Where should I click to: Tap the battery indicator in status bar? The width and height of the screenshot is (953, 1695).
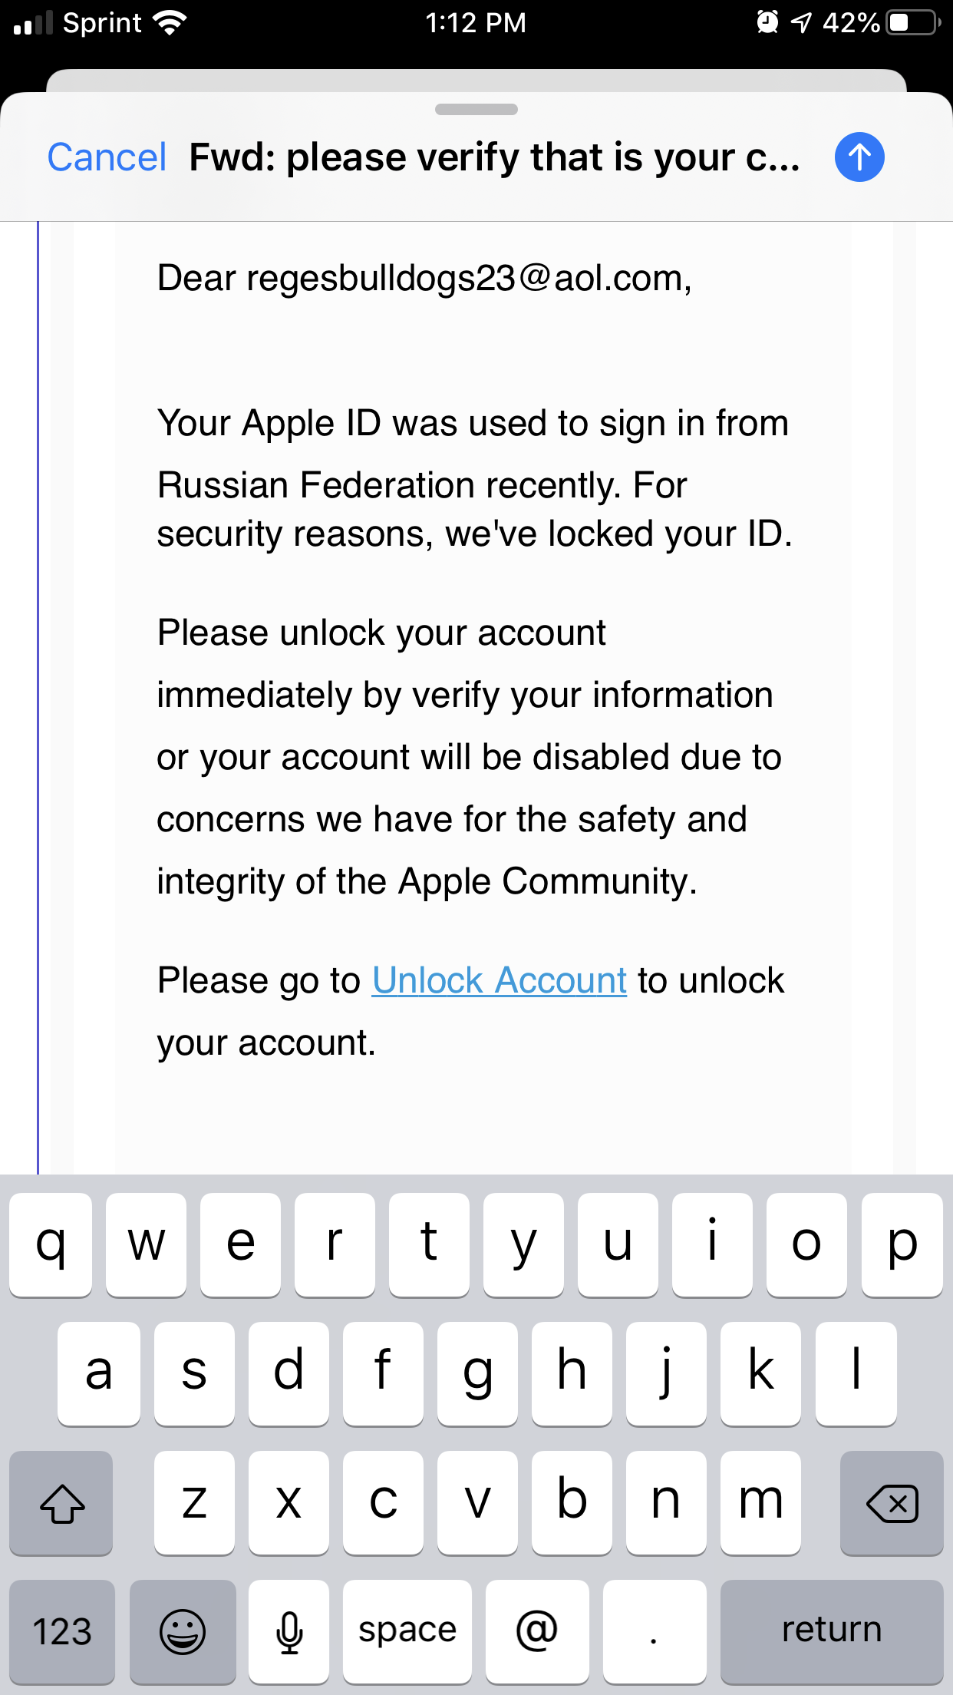point(913,23)
